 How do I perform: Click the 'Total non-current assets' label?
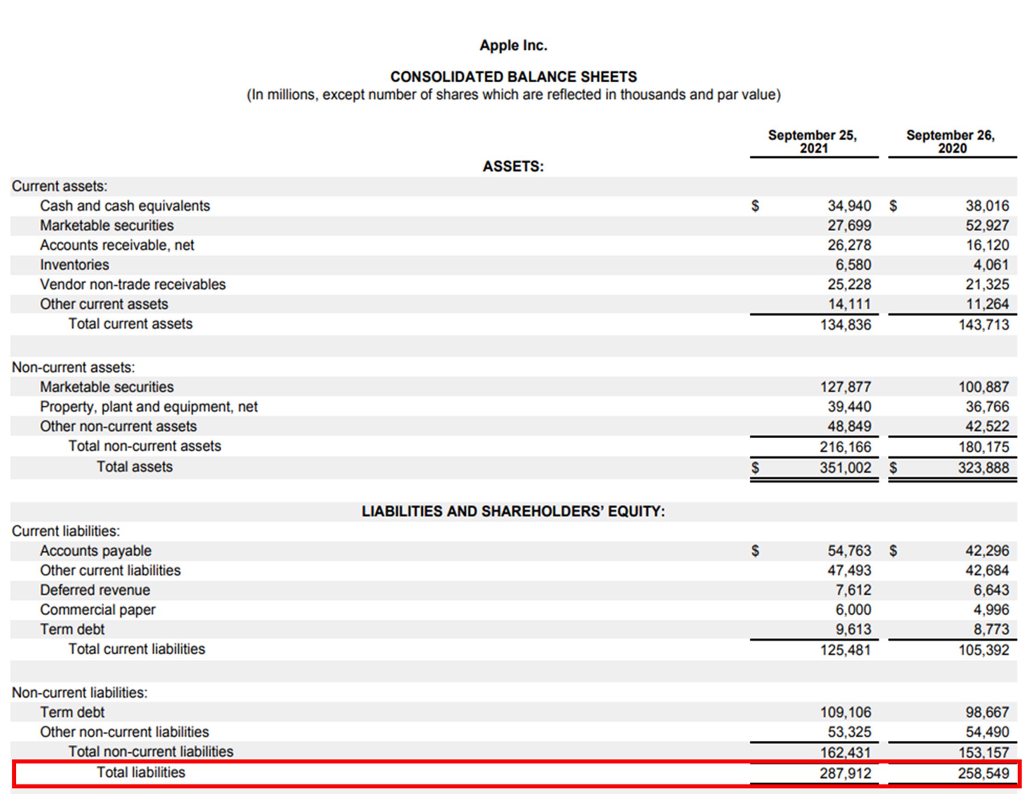coord(145,446)
